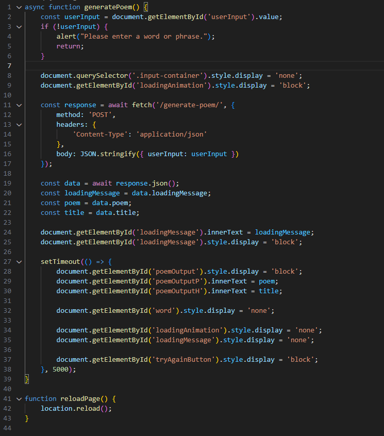Fold the reloadPage function
Image resolution: width=384 pixels, height=436 pixels.
pyautogui.click(x=19, y=399)
